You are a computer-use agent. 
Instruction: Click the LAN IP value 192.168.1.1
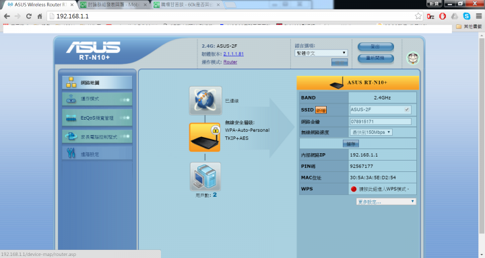(364, 155)
